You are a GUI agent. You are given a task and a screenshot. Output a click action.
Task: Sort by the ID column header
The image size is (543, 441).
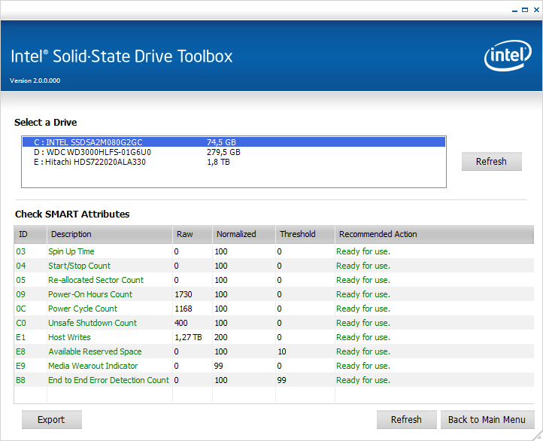pos(30,234)
